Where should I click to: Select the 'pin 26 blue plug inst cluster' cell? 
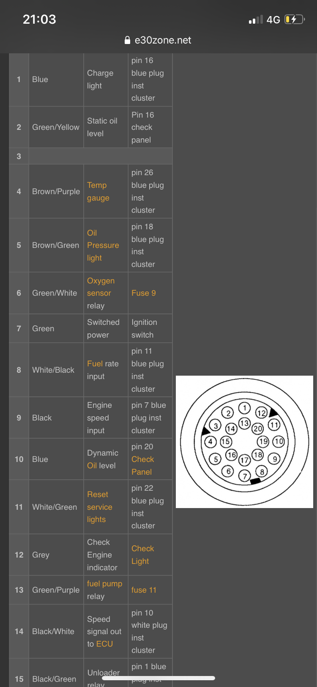point(150,192)
